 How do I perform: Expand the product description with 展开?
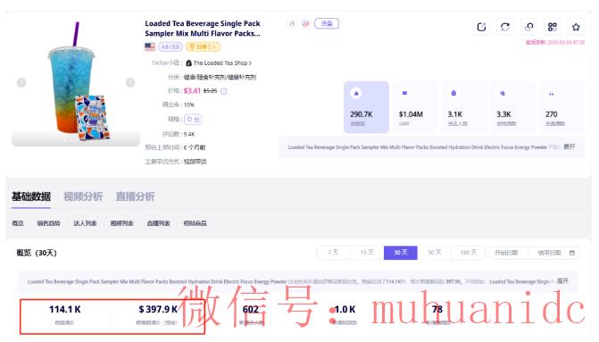pos(570,146)
